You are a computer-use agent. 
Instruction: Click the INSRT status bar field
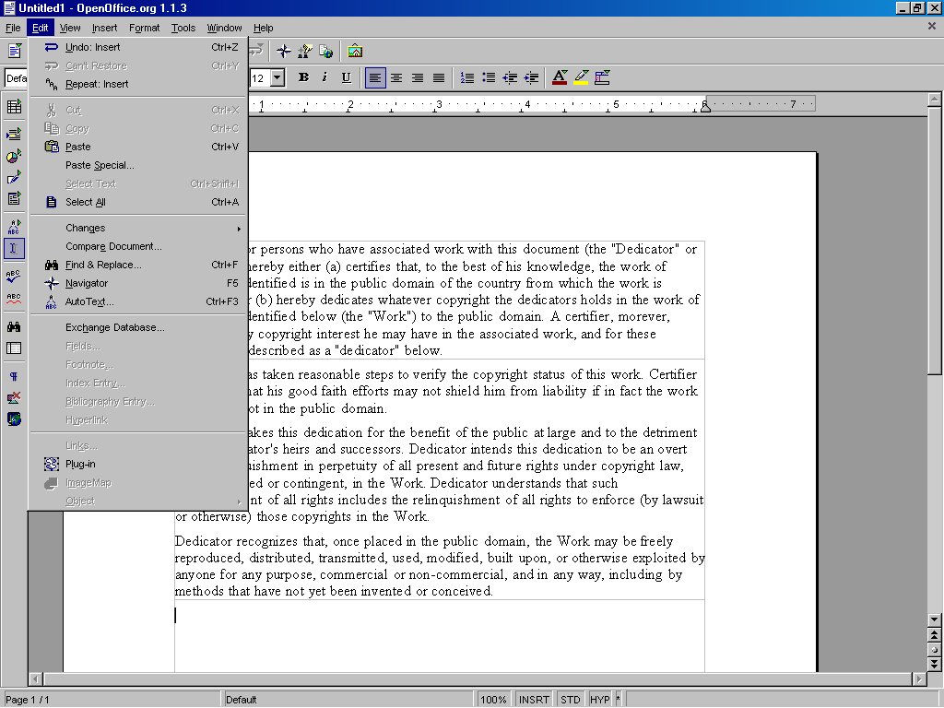534,700
